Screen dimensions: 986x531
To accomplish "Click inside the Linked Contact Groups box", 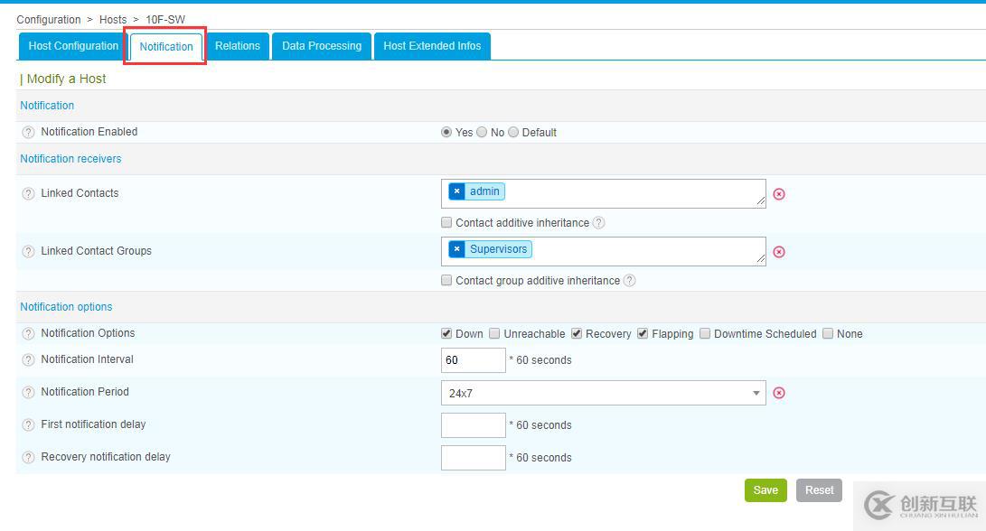I will (604, 251).
